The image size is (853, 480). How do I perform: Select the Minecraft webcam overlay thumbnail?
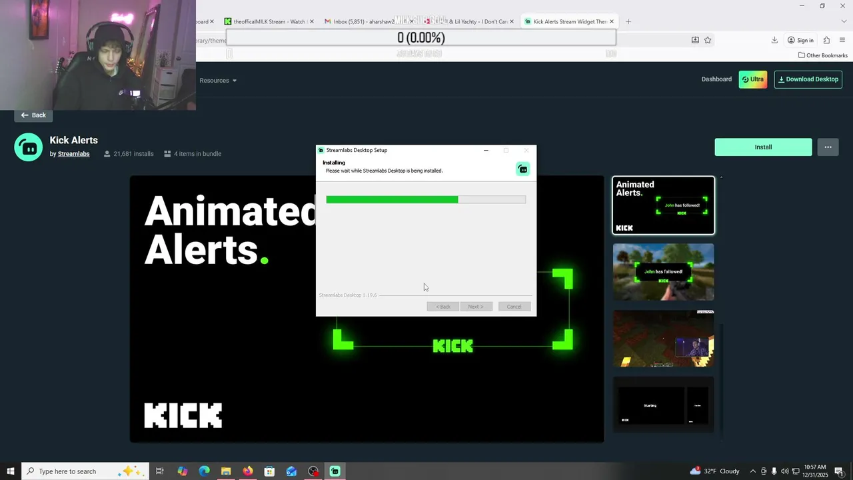click(663, 339)
